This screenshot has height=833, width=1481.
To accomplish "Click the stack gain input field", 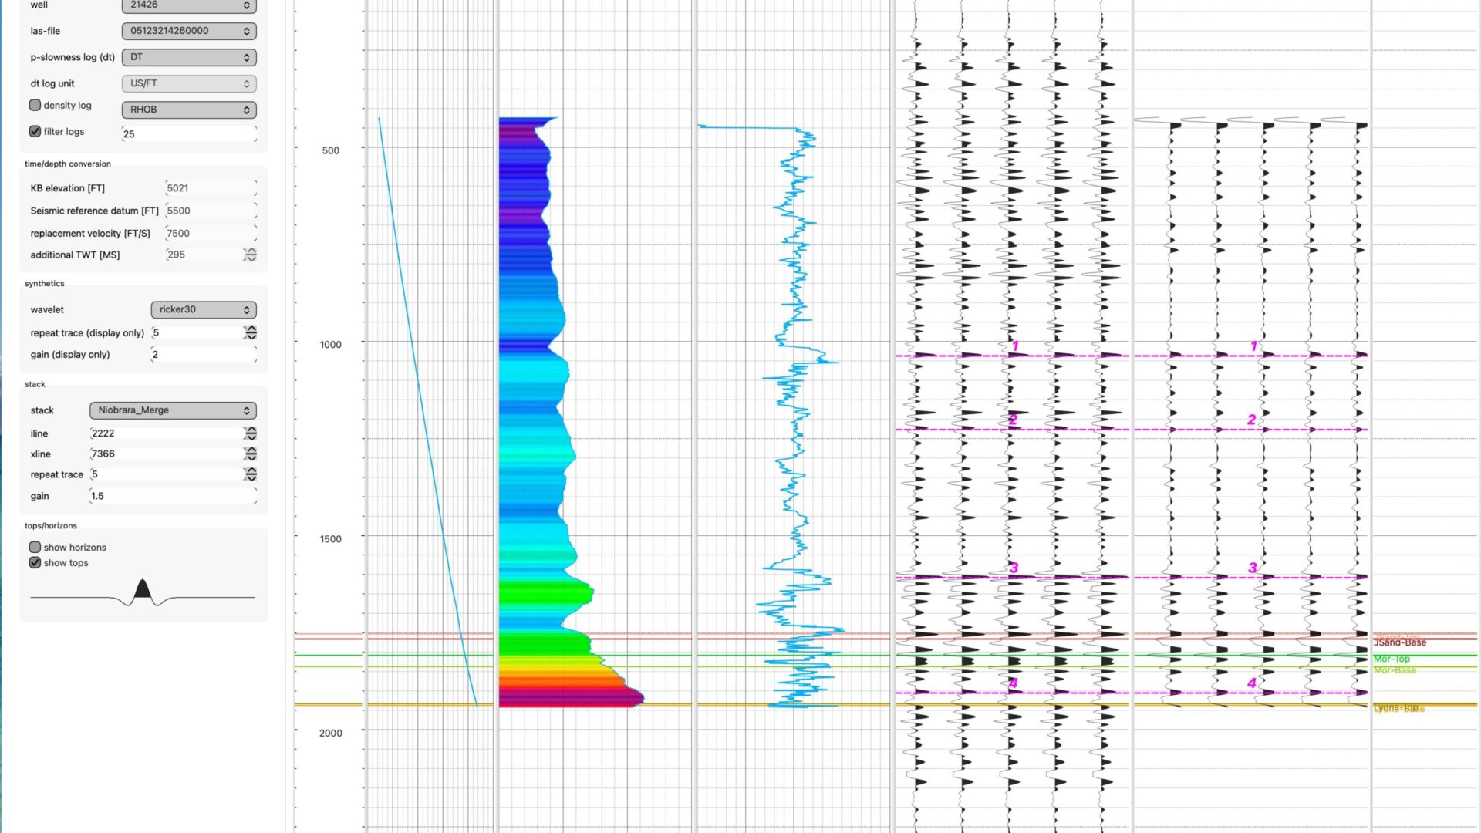I will coord(173,496).
